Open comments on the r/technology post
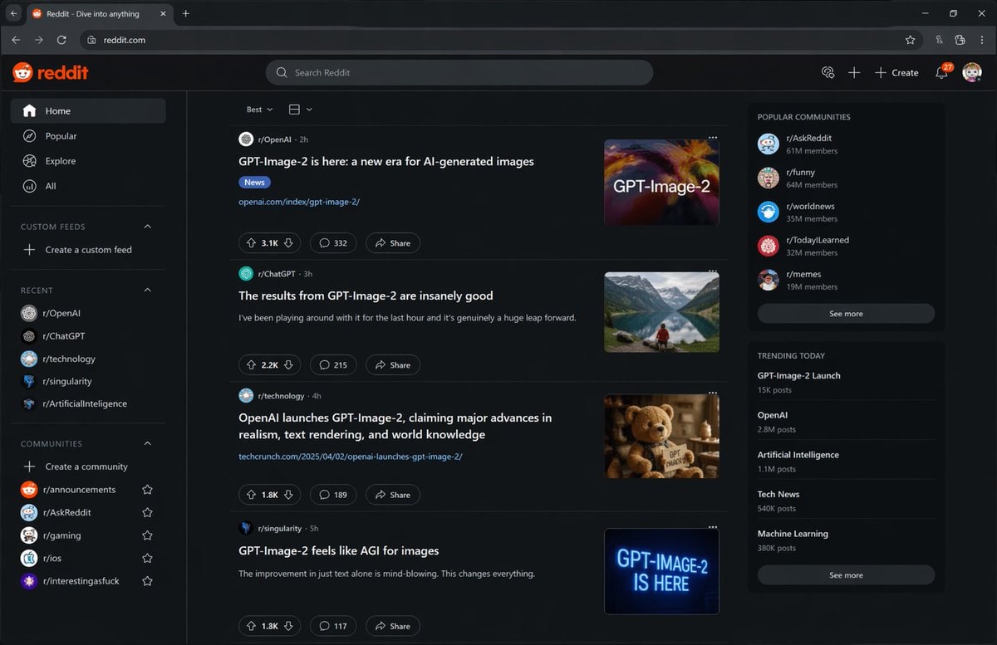The height and width of the screenshot is (645, 997). 332,495
